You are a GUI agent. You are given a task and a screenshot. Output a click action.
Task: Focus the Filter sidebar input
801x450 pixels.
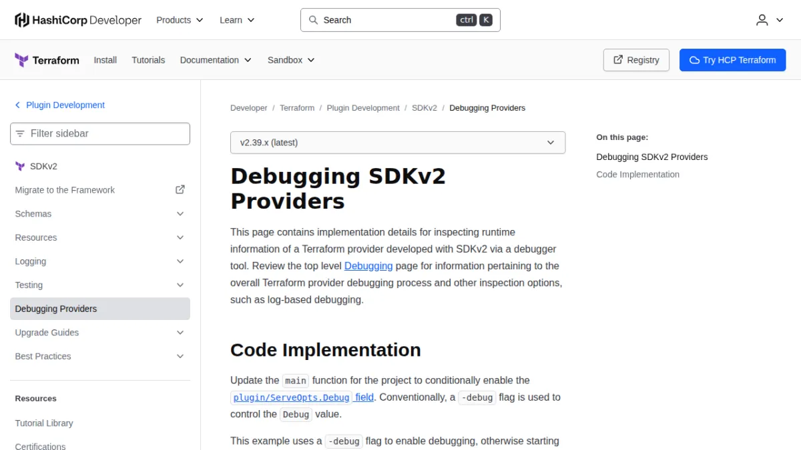tap(100, 133)
